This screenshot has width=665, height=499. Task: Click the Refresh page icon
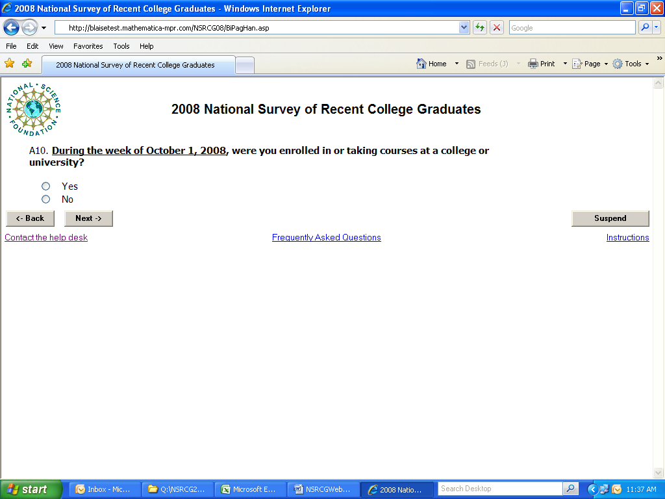[480, 28]
